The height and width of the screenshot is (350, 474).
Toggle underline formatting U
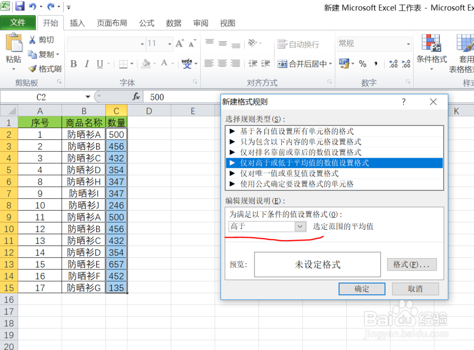point(100,64)
